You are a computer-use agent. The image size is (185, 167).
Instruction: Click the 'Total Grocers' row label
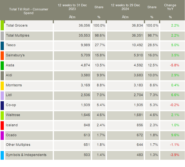(17, 25)
